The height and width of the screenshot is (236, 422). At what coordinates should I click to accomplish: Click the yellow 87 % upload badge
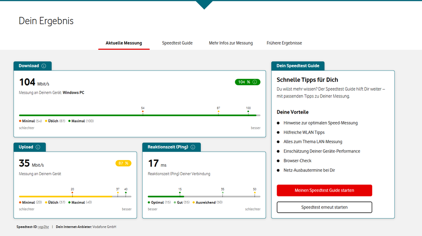123,163
